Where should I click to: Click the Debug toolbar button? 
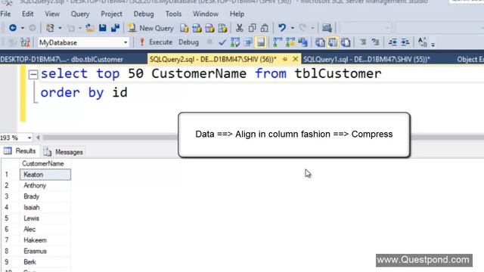tap(188, 42)
